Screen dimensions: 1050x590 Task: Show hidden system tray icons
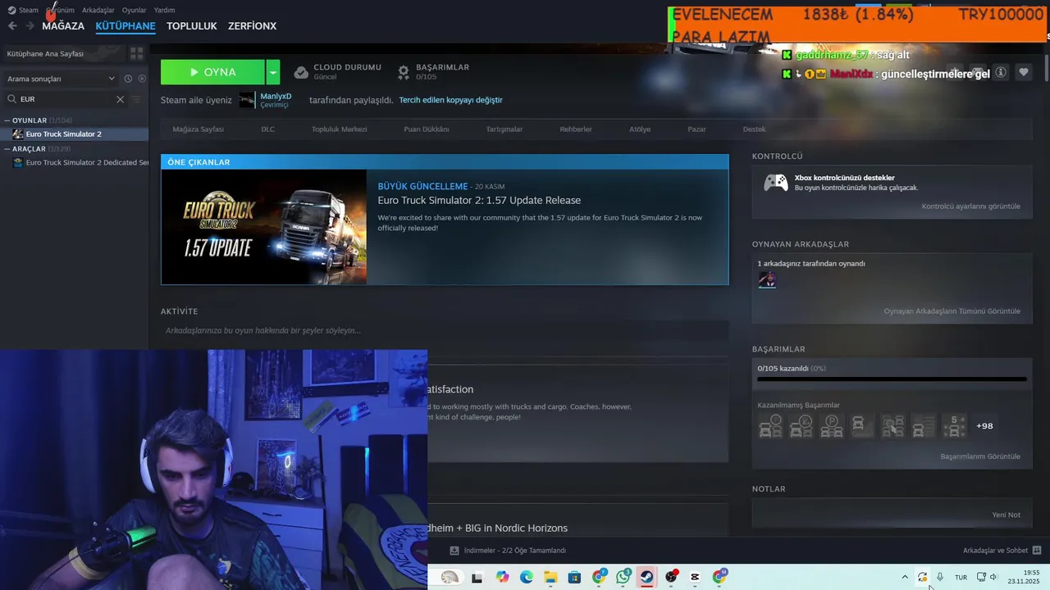click(x=905, y=577)
